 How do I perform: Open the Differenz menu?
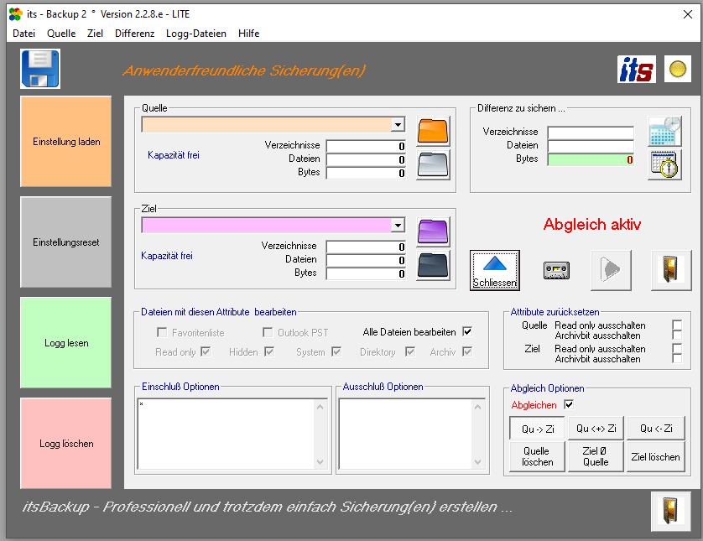click(134, 34)
